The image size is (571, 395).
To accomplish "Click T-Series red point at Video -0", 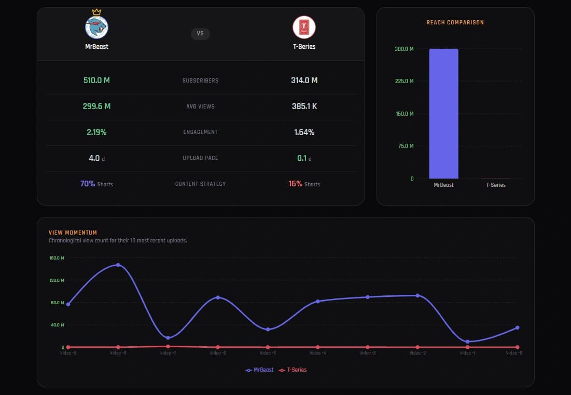I will click(x=517, y=347).
